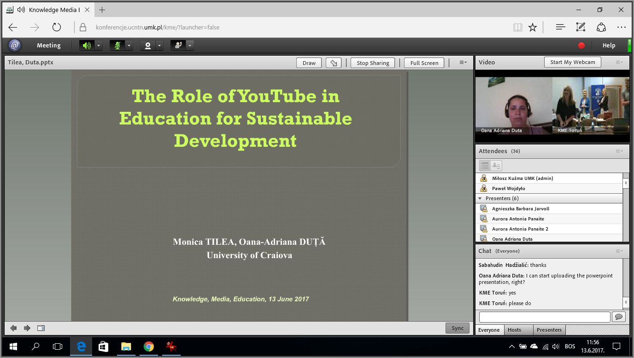Open the Chat pod options menu
The width and height of the screenshot is (634, 358).
620,251
